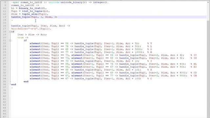210x118 pixels.
Task: Click 'Acc + 1000' on the M line
Action: point(134,52)
